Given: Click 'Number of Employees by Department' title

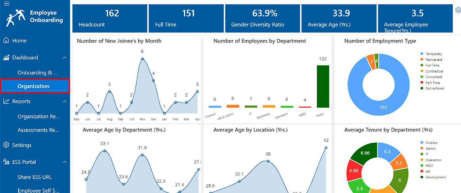Looking at the screenshot, I should [260, 41].
